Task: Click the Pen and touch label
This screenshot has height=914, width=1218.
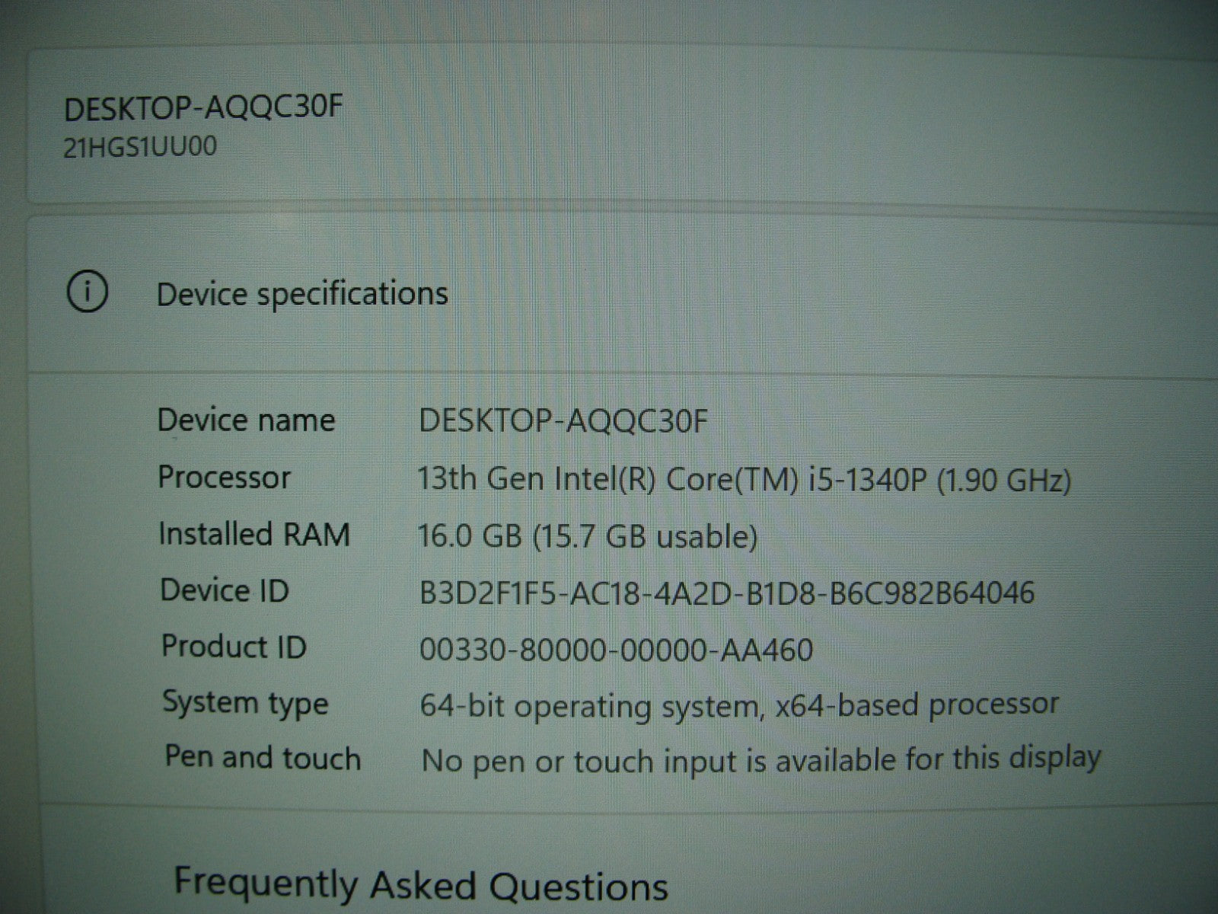Action: 263,758
